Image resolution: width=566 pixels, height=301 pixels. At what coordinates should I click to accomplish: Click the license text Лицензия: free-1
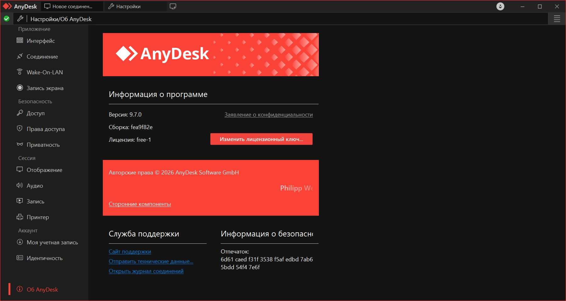pos(130,140)
